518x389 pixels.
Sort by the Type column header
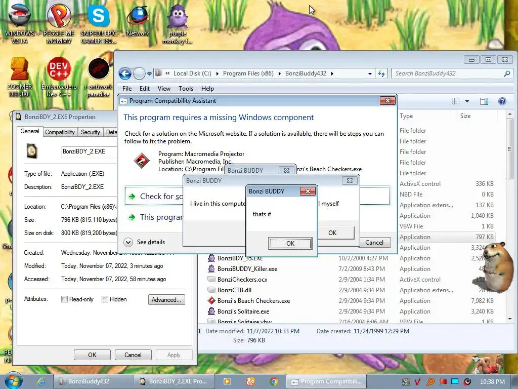(x=428, y=116)
